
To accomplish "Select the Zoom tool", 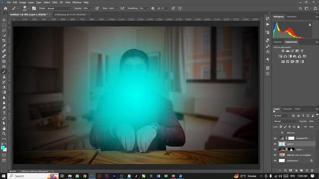I will point(4,134).
